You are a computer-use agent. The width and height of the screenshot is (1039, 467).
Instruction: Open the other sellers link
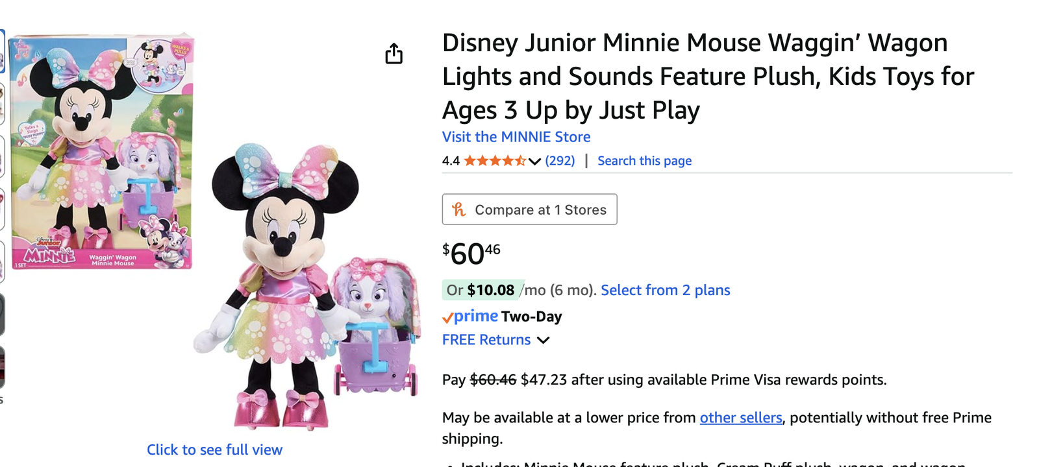coord(740,418)
